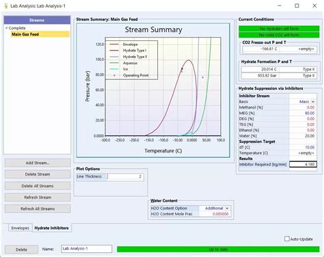Click the Temperature [C] empty cell
The height and width of the screenshot is (257, 324).
pyautogui.click(x=303, y=153)
